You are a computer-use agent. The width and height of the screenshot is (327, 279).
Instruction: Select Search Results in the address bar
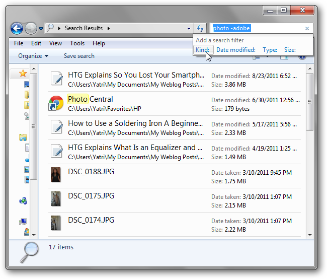point(84,28)
